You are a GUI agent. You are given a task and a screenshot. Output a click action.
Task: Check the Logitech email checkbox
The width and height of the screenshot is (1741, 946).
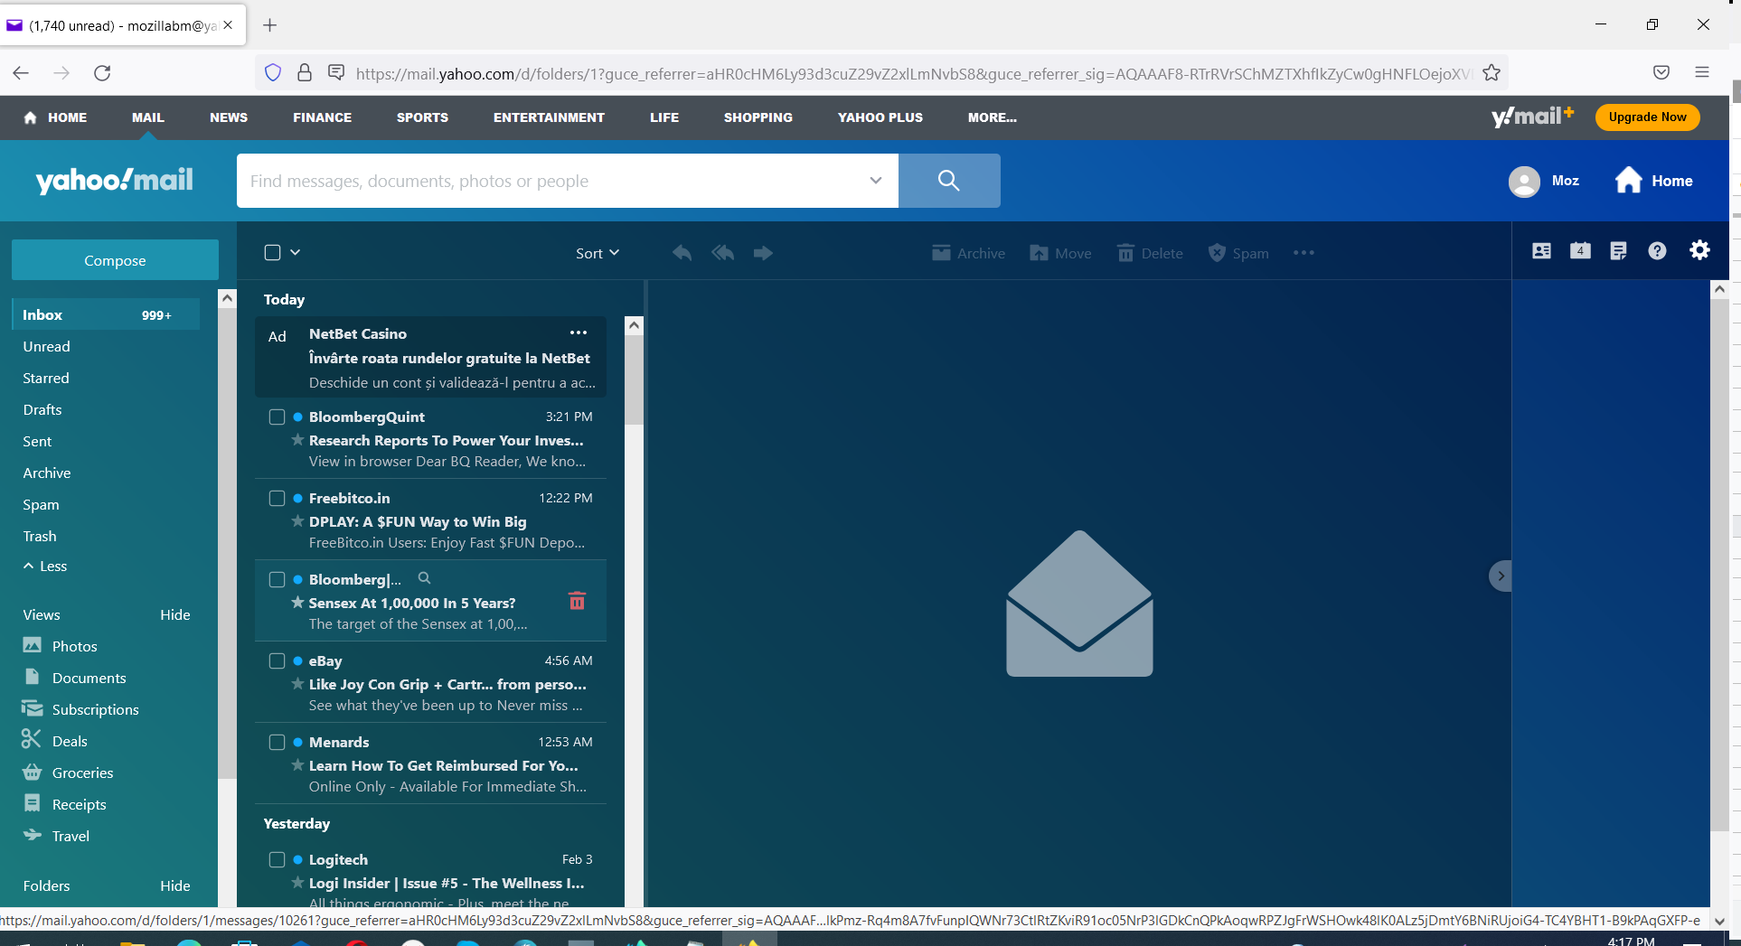click(x=278, y=859)
